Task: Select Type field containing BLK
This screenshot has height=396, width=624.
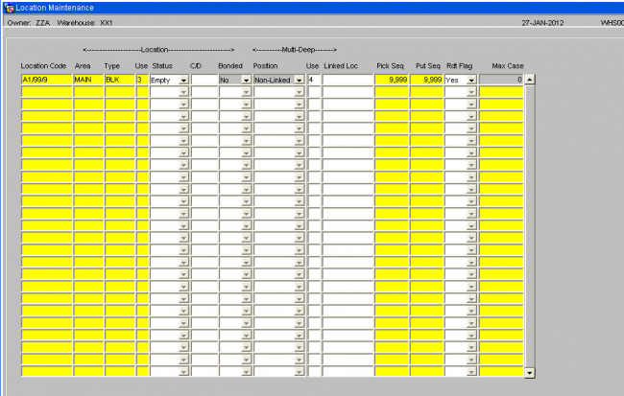Action: click(x=120, y=80)
